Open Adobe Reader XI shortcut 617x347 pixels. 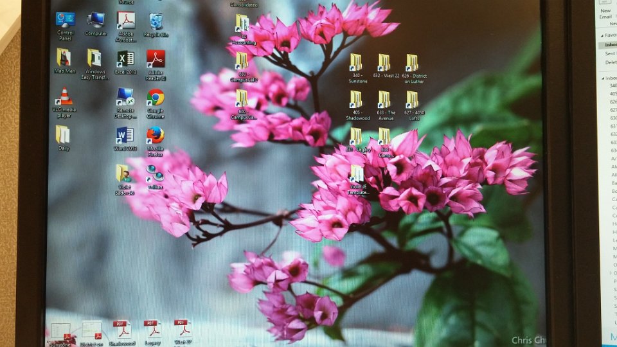156,59
